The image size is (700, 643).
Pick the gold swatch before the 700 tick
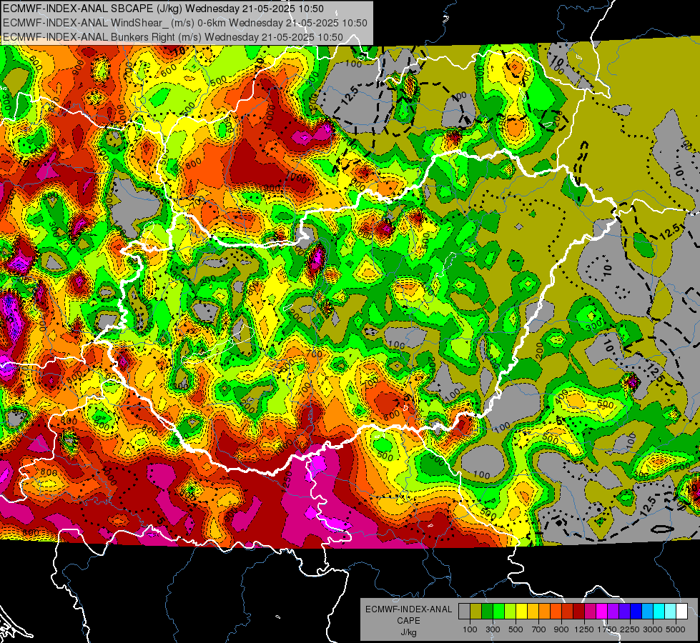pos(533,612)
